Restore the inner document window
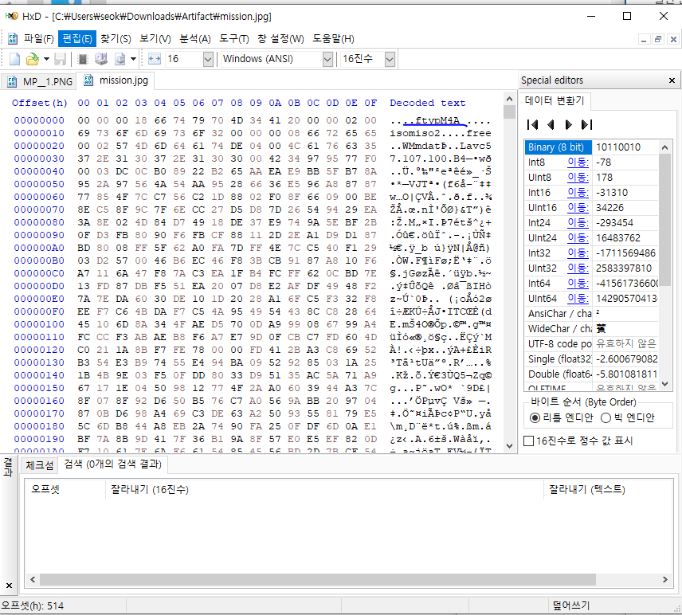Image resolution: width=682 pixels, height=615 pixels. click(659, 40)
